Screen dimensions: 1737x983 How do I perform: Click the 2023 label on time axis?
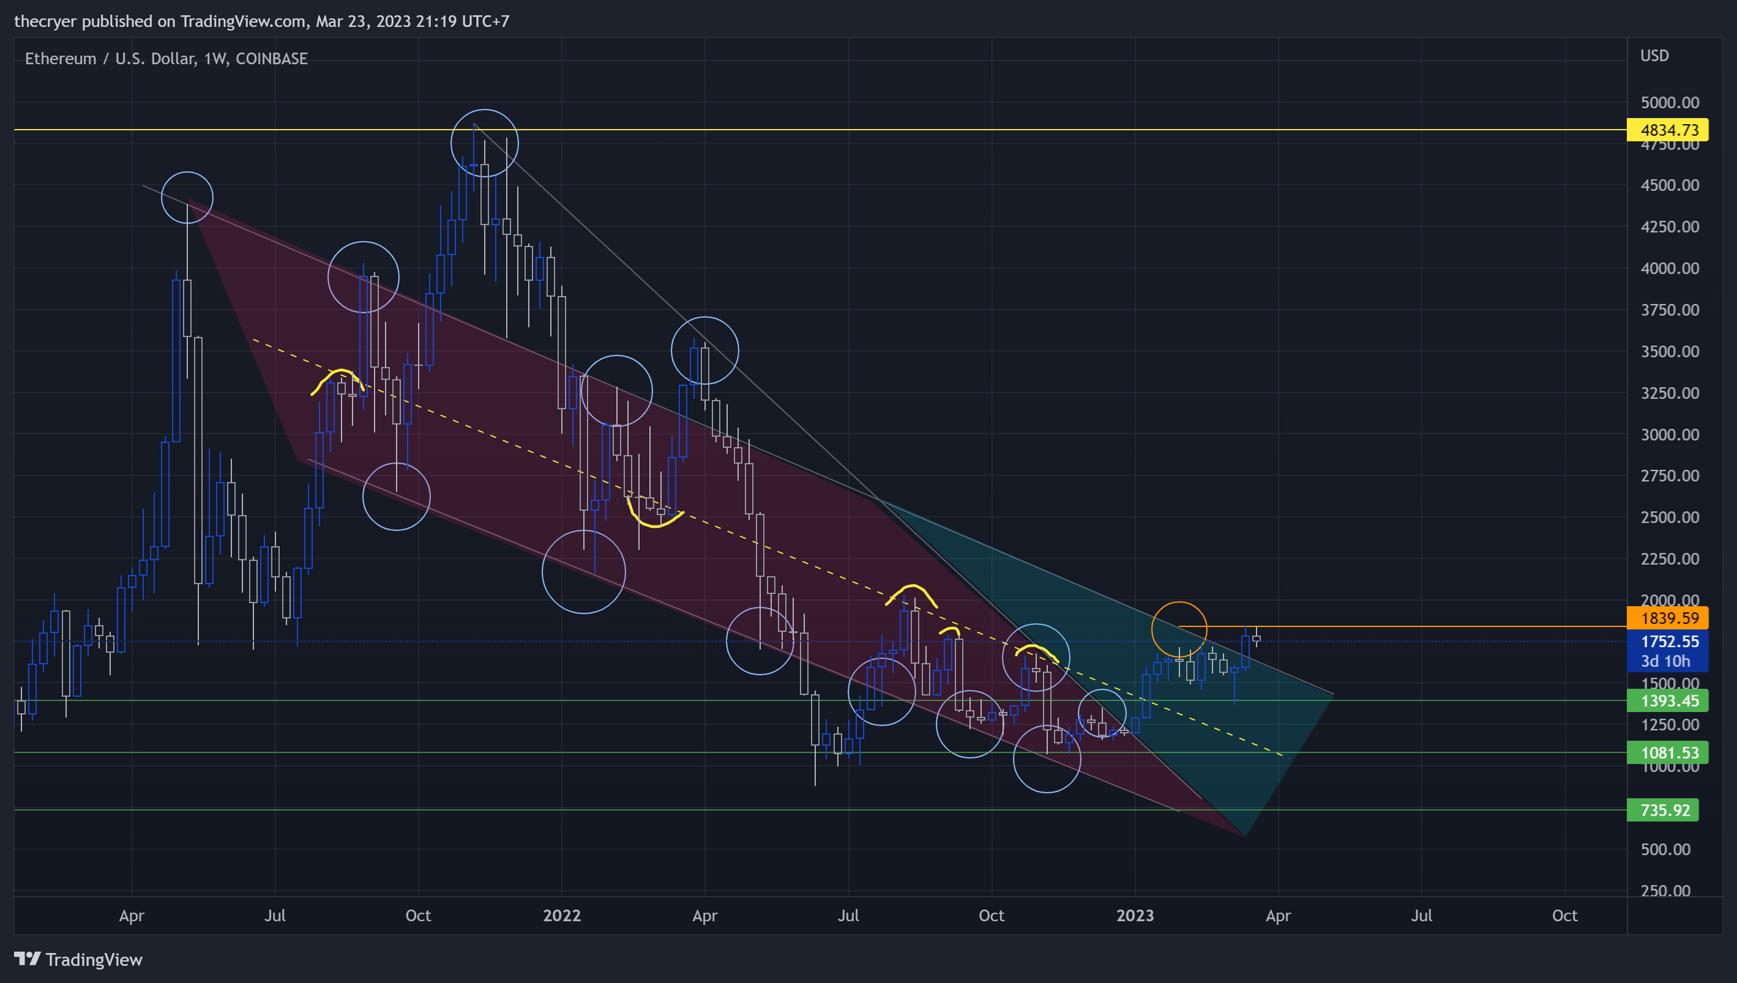1135,916
